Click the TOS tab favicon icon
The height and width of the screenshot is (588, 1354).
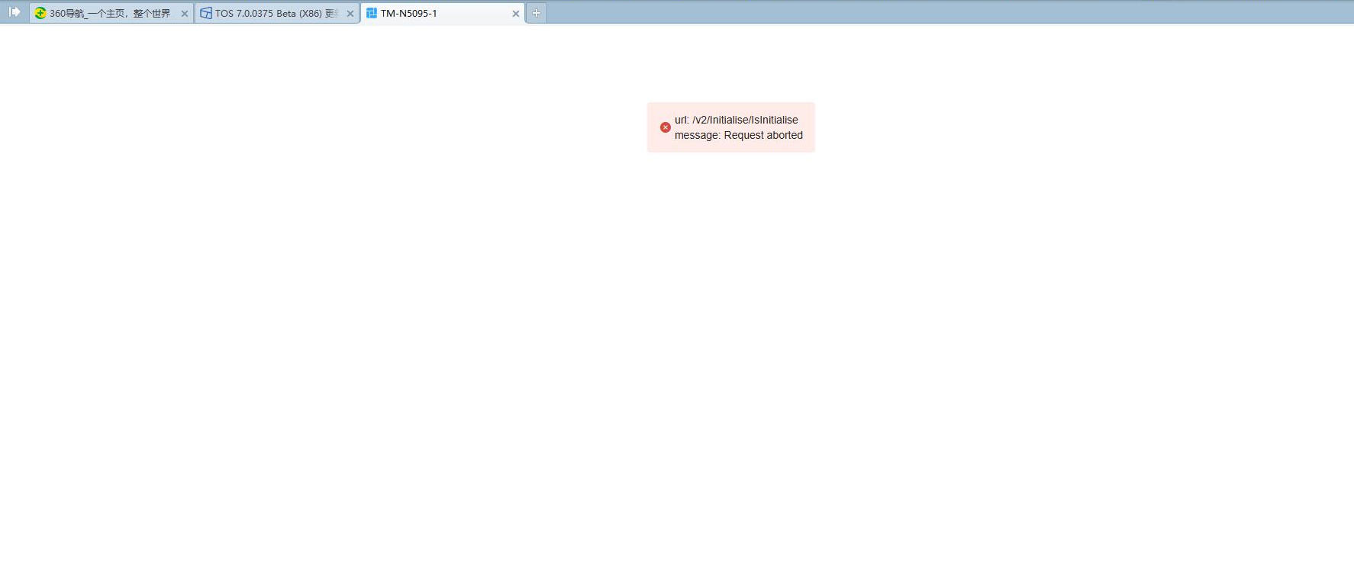pos(206,13)
